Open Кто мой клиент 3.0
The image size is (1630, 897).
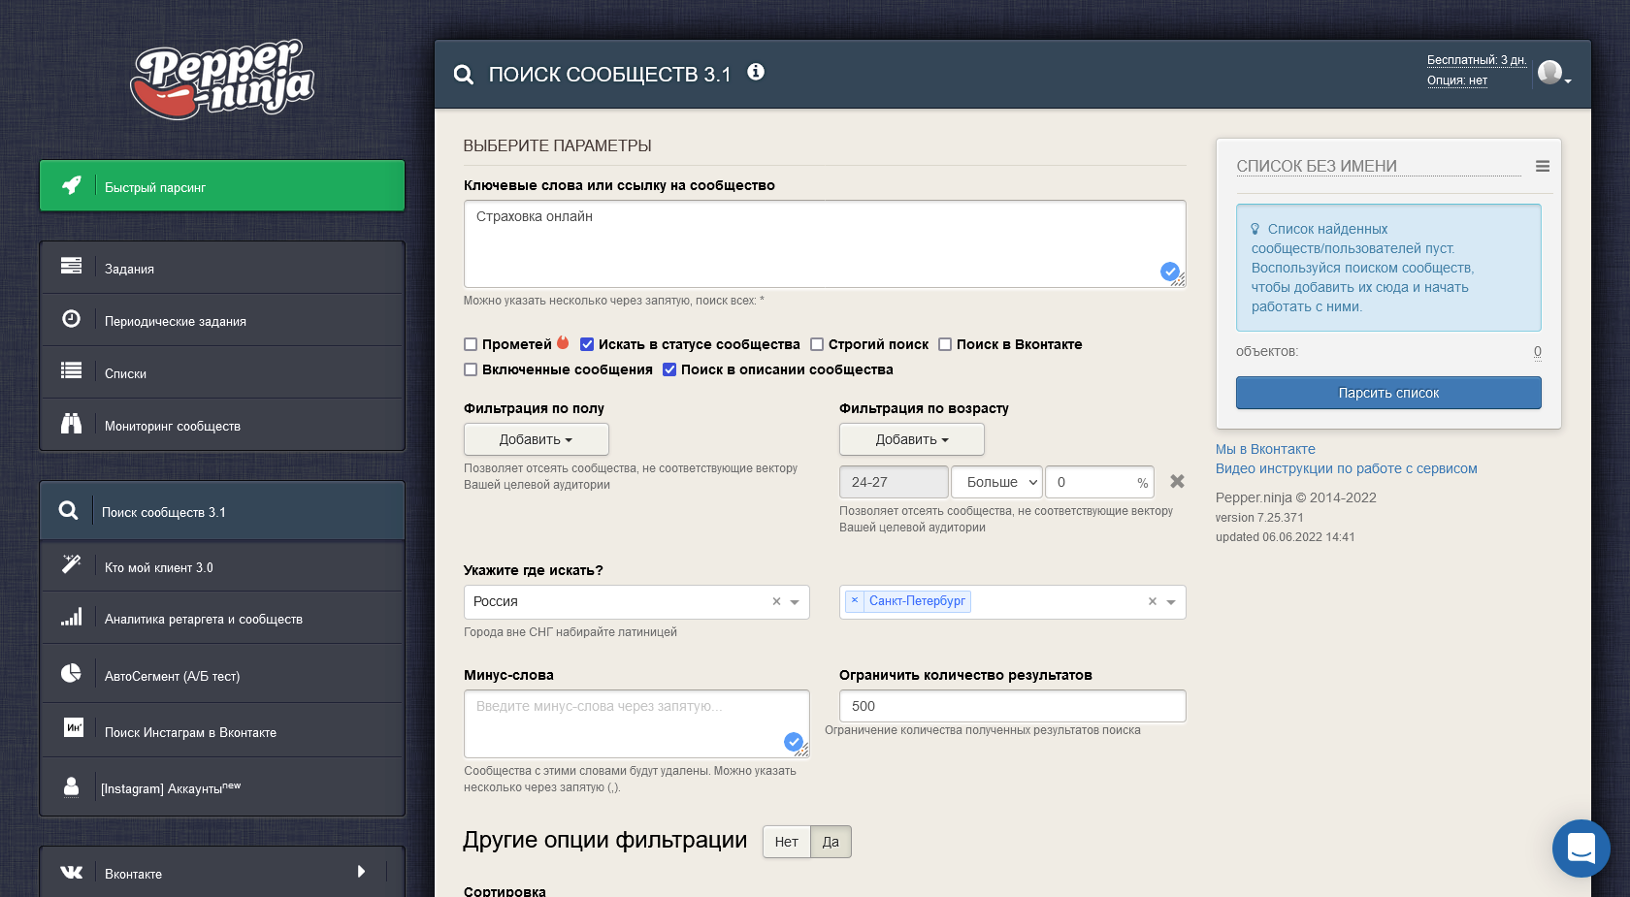pyautogui.click(x=222, y=566)
